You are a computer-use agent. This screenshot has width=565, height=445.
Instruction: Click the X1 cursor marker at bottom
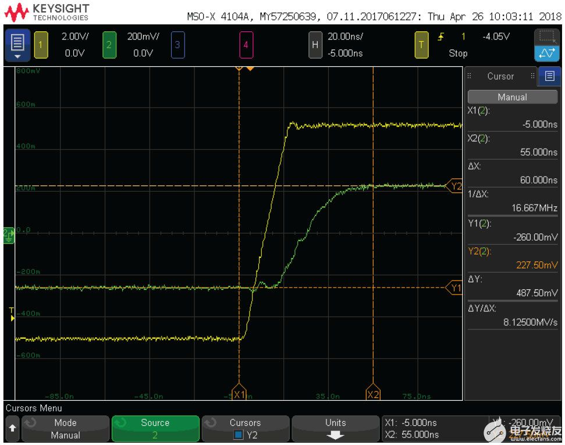pos(239,394)
